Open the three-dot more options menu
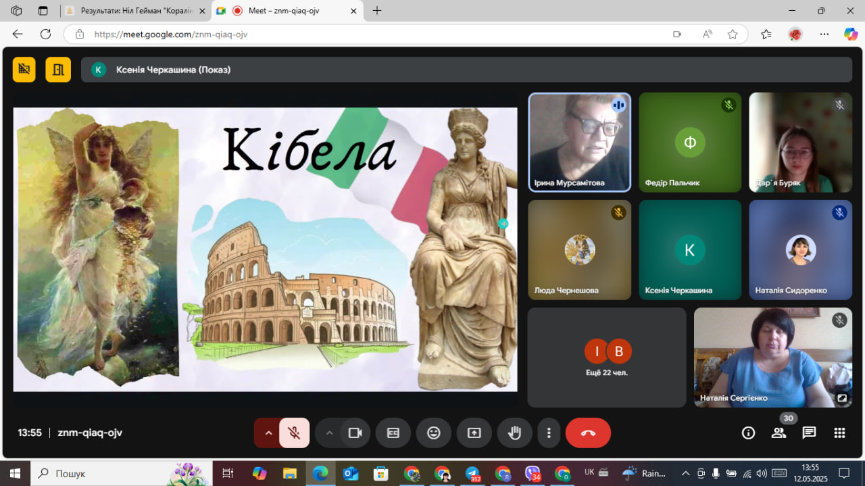 (549, 433)
